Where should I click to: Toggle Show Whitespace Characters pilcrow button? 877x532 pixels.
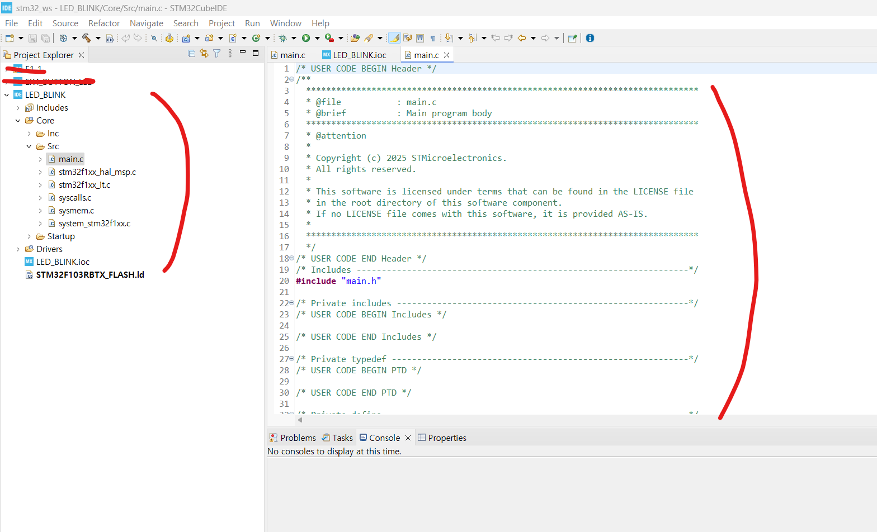[433, 38]
